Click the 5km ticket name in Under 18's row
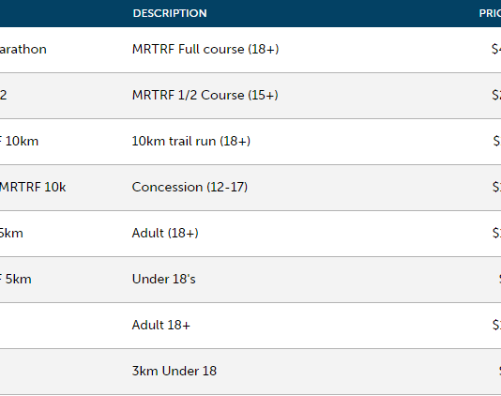Screen dimensions: 501x396 coord(16,279)
